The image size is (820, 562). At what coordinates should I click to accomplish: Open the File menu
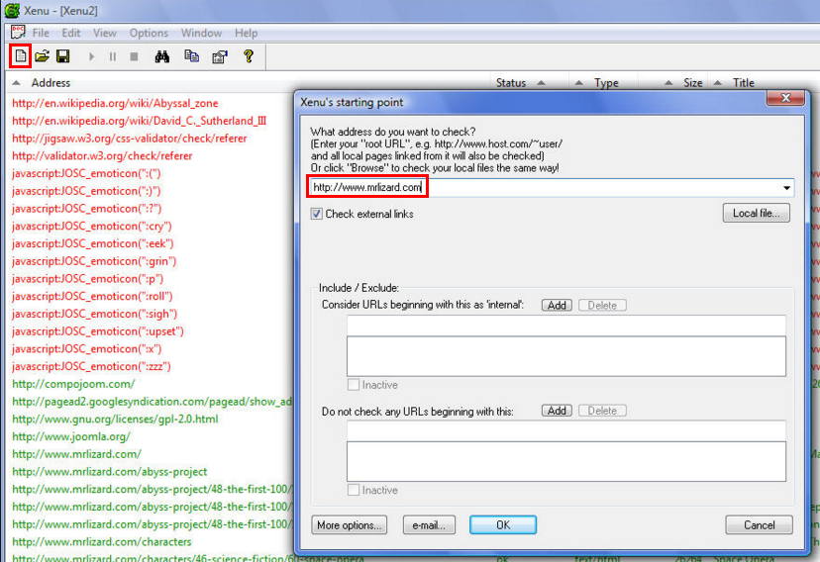pyautogui.click(x=41, y=33)
